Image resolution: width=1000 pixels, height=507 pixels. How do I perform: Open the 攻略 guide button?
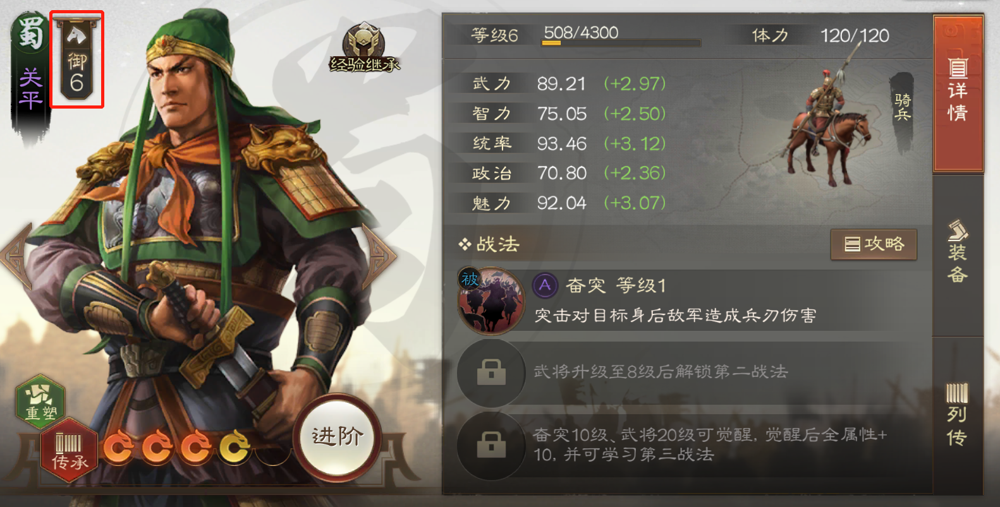[874, 244]
